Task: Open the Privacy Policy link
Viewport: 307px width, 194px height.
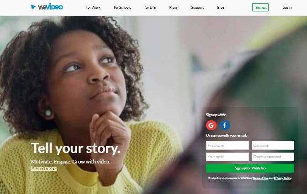Action: click(x=282, y=178)
